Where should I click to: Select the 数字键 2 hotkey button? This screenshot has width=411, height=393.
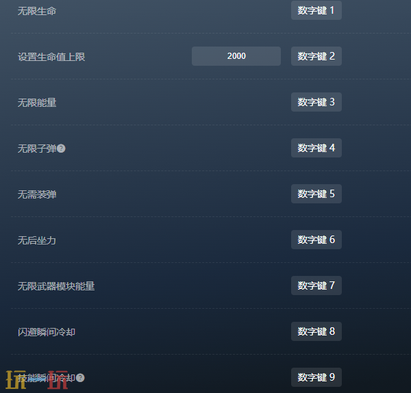tap(316, 56)
